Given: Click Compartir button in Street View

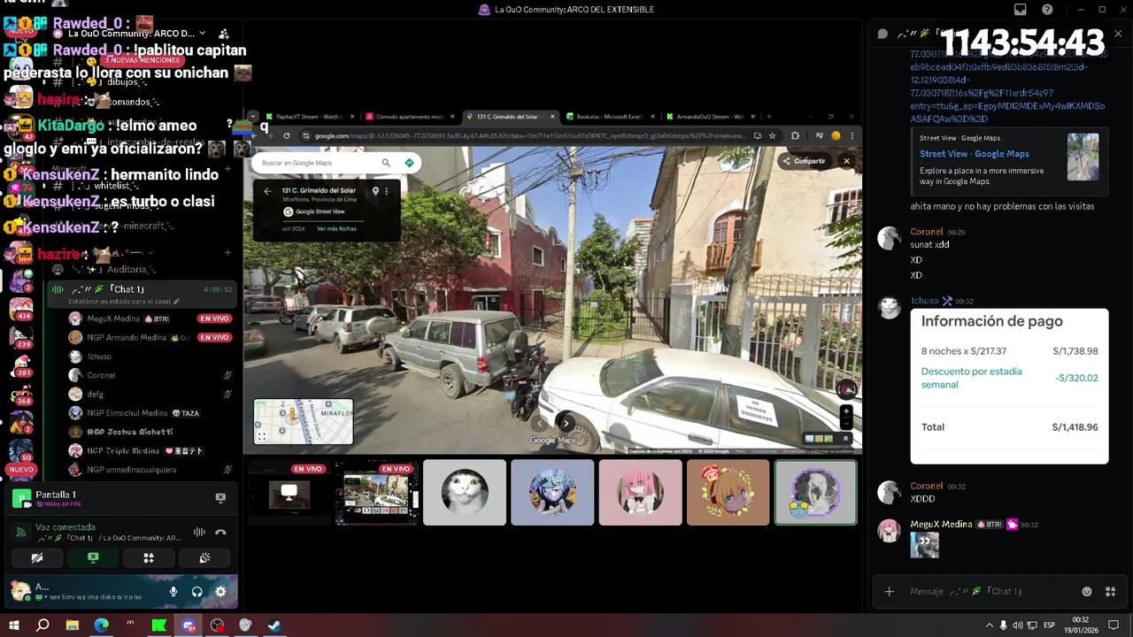Looking at the screenshot, I should click(804, 161).
